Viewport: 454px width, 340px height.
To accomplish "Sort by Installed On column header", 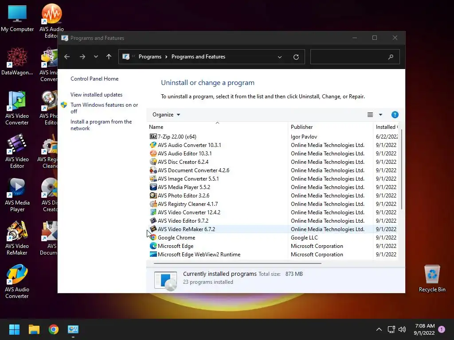I will (386, 127).
